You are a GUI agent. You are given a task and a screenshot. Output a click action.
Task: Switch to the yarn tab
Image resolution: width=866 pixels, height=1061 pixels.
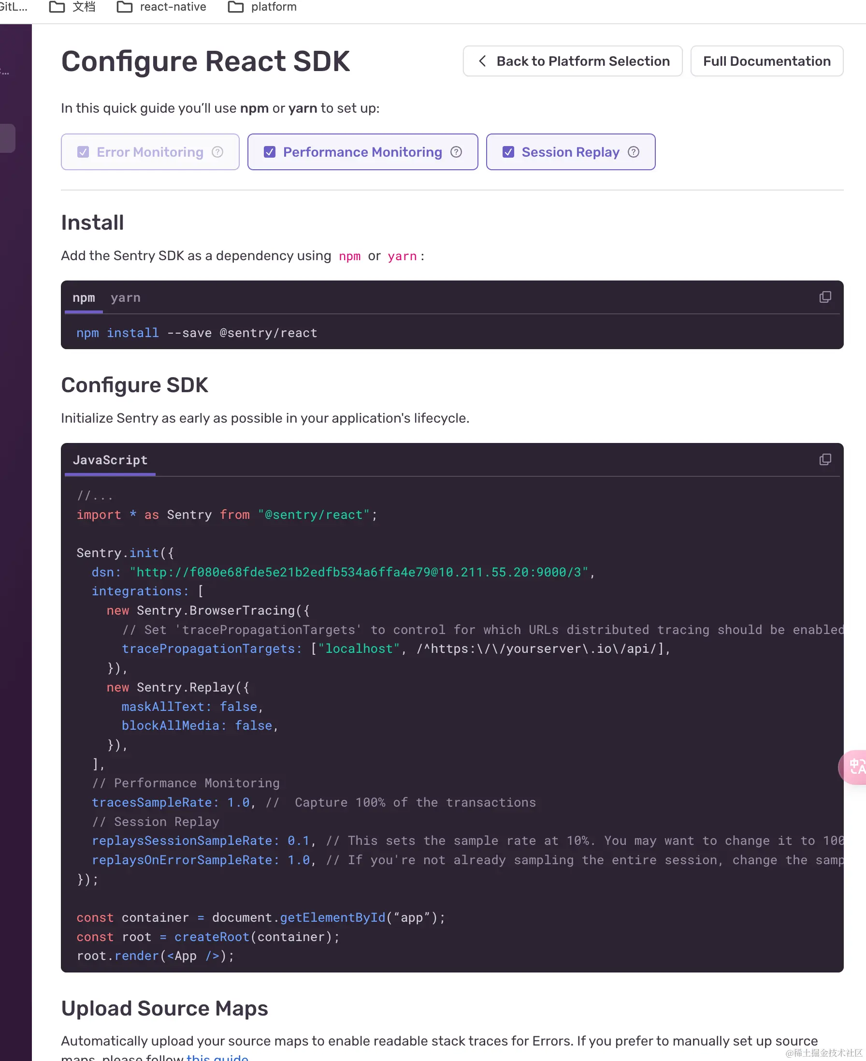pos(125,298)
